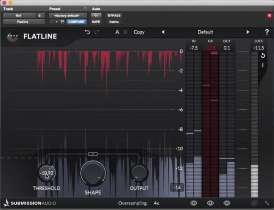Image resolution: width=274 pixels, height=210 pixels.
Task: Go to previous preset with left arrow
Action: click(163, 32)
